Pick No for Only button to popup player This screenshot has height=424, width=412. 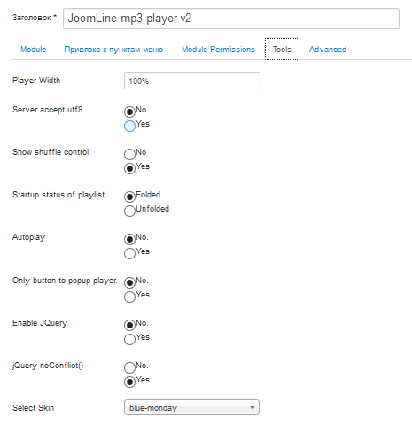click(x=129, y=282)
